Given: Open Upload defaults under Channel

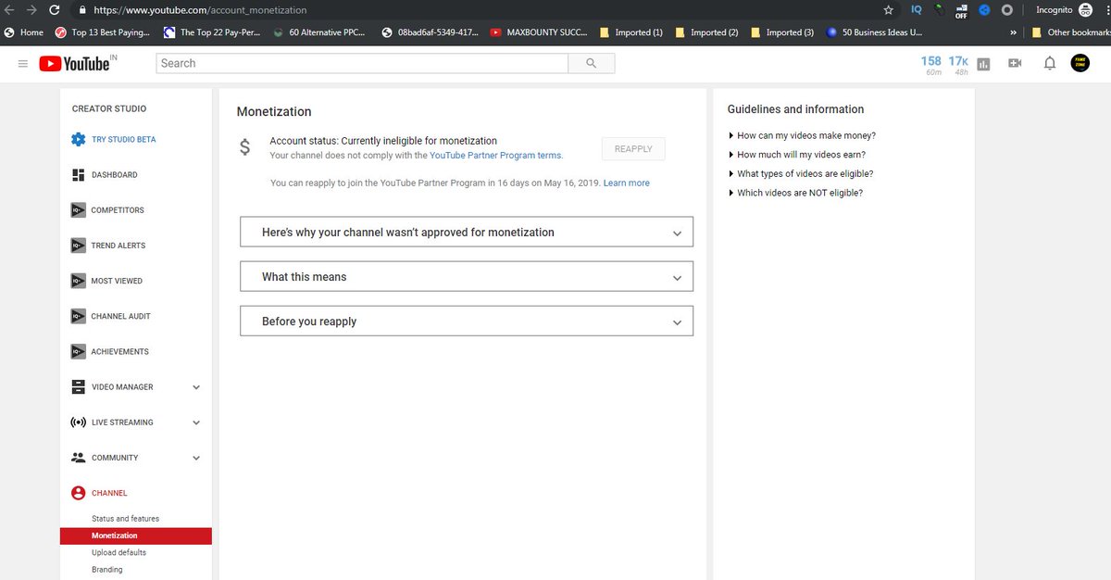Looking at the screenshot, I should (x=119, y=552).
